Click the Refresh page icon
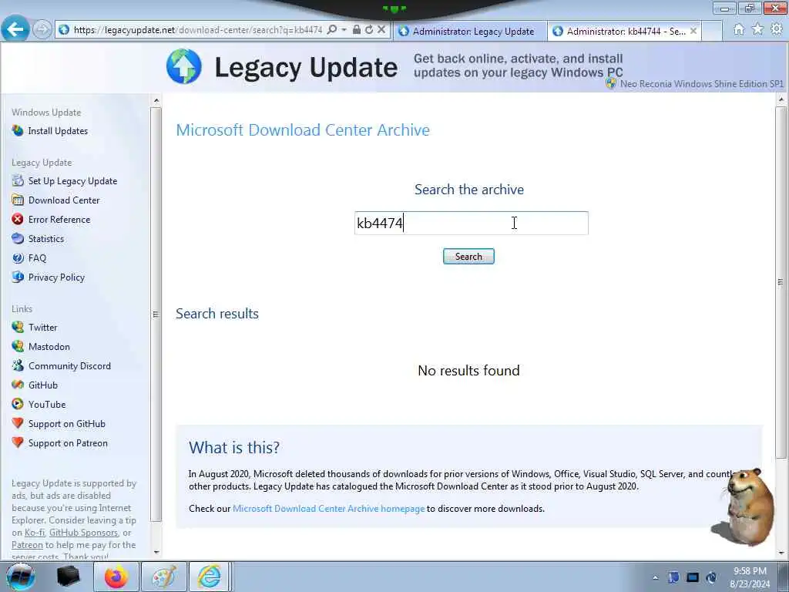 (369, 30)
